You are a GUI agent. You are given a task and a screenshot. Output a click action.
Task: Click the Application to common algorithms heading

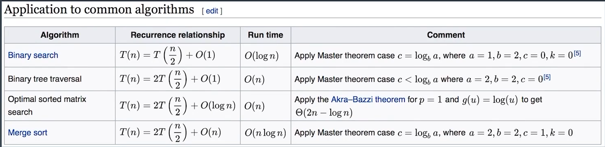click(99, 10)
